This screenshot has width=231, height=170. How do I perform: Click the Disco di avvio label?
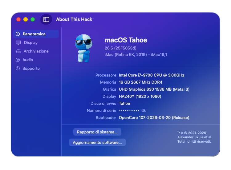coord(103,103)
